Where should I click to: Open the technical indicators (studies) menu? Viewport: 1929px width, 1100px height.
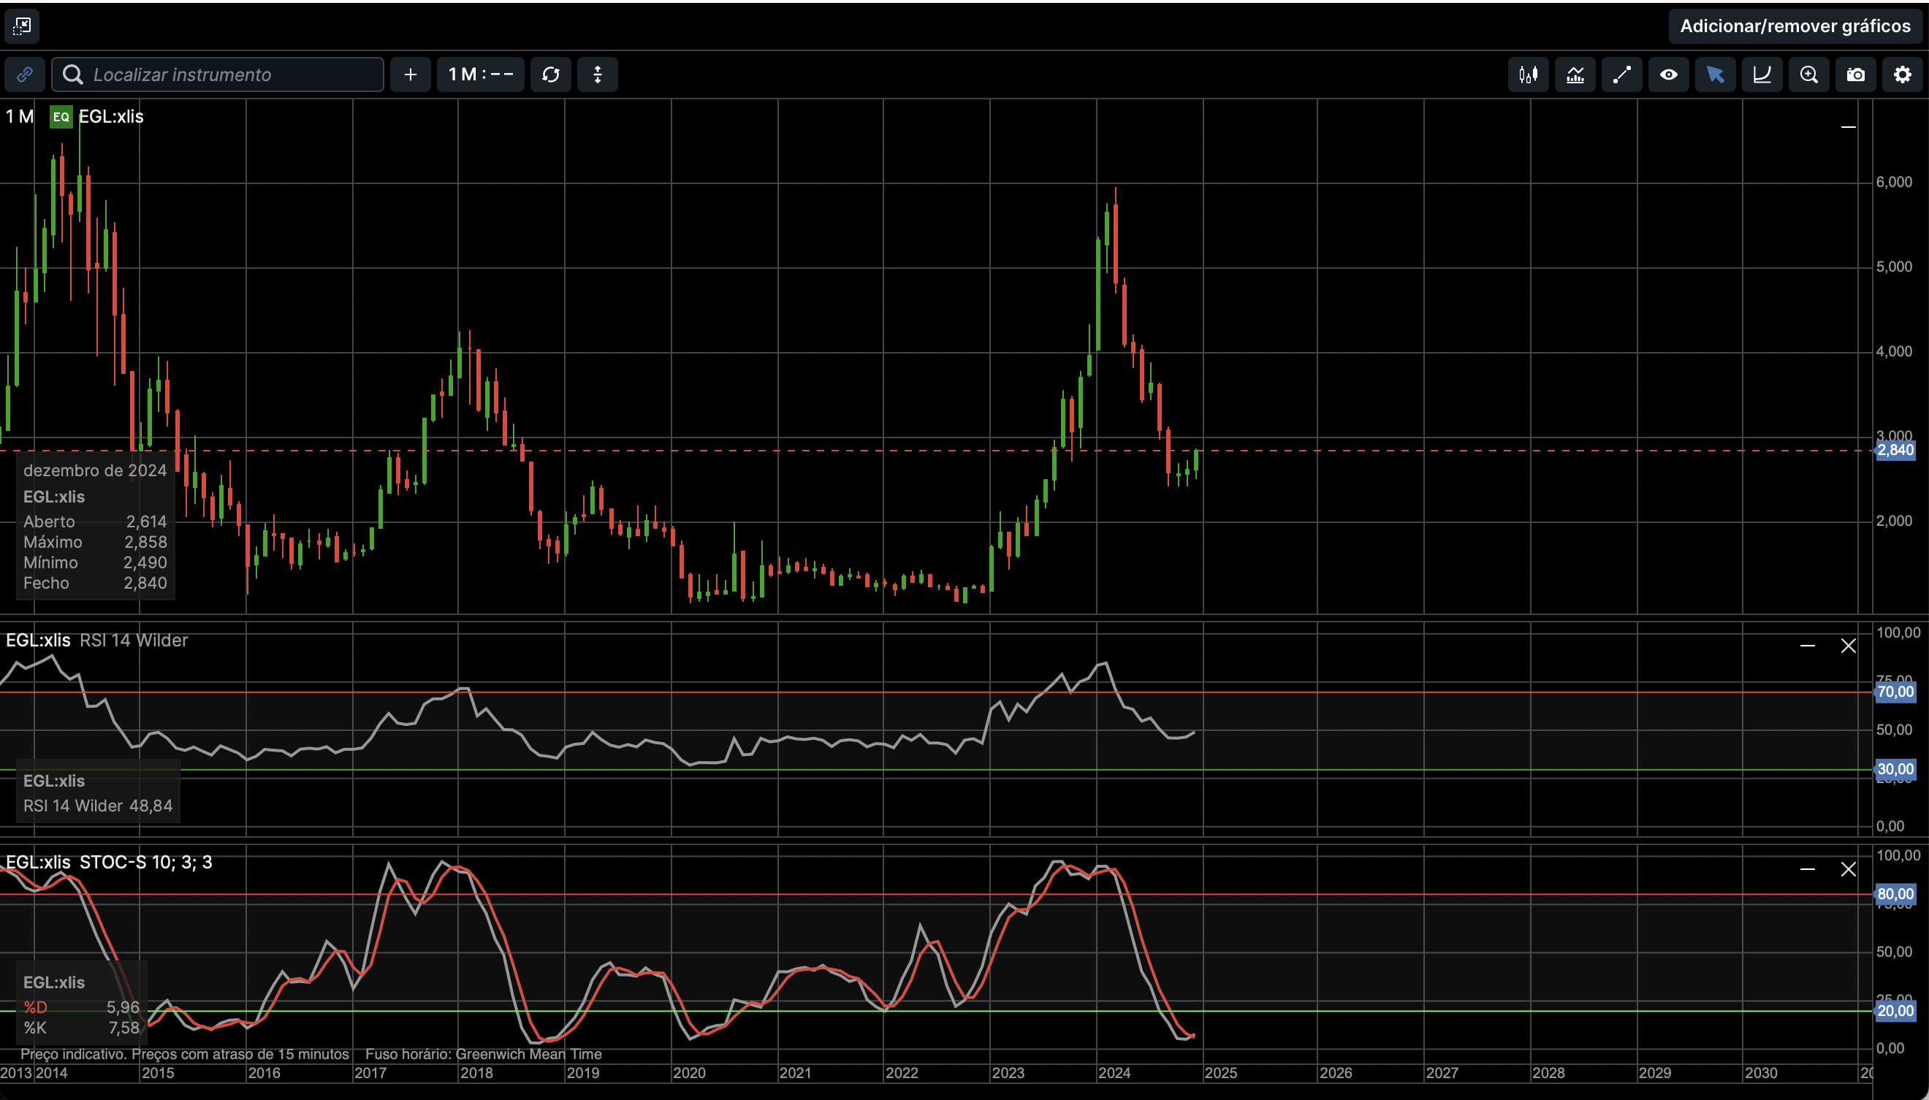pos(1575,75)
